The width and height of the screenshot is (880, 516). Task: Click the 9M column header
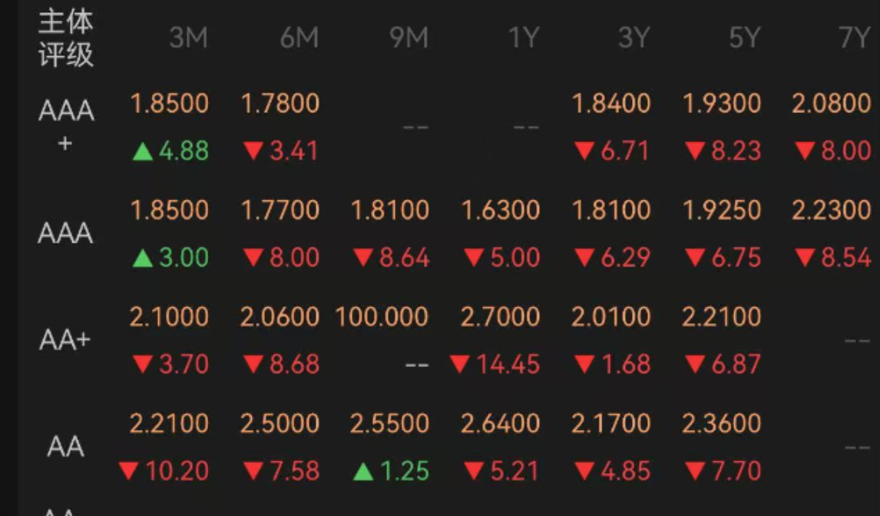pyautogui.click(x=409, y=38)
